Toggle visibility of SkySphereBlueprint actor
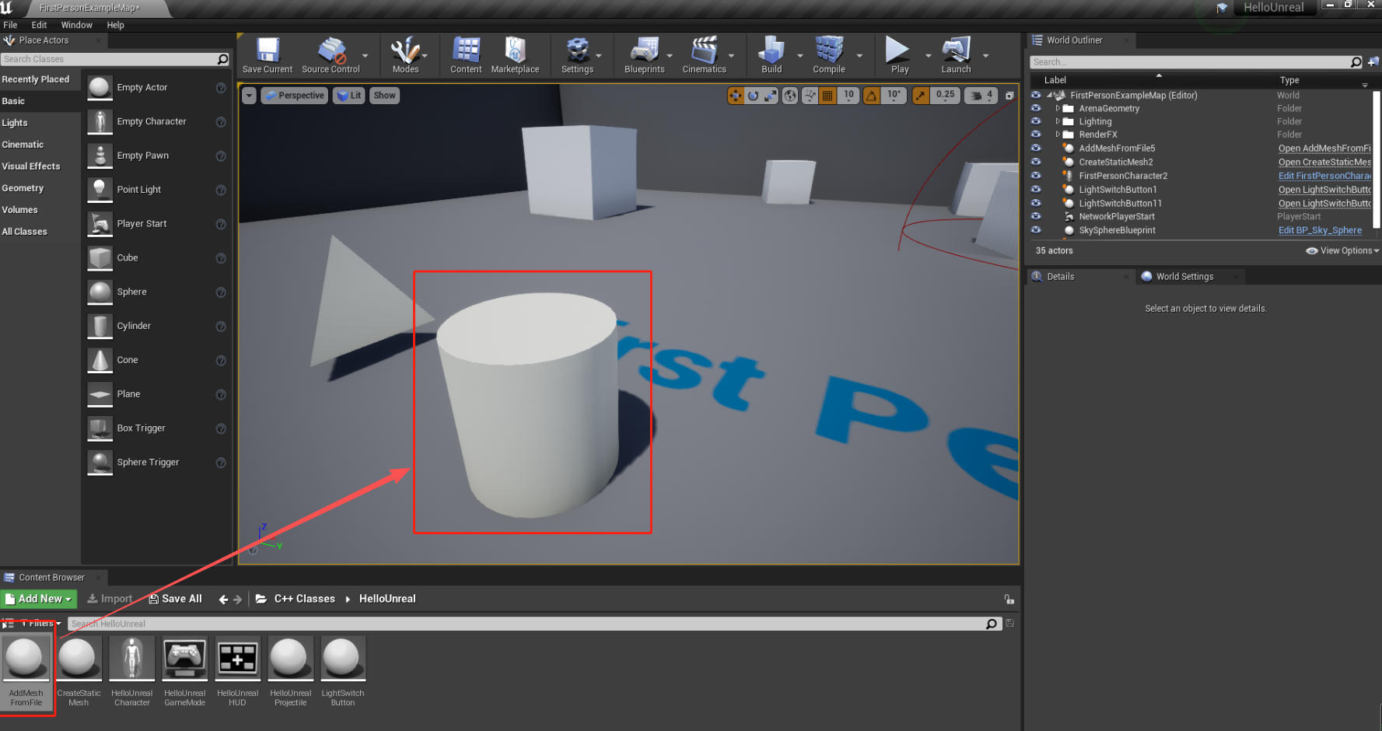1382x731 pixels. 1036,230
